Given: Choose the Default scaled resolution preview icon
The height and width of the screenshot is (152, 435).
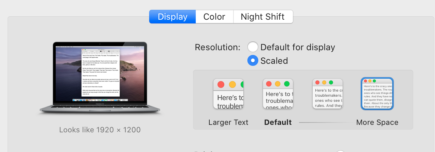Looking at the screenshot, I should tap(278, 94).
